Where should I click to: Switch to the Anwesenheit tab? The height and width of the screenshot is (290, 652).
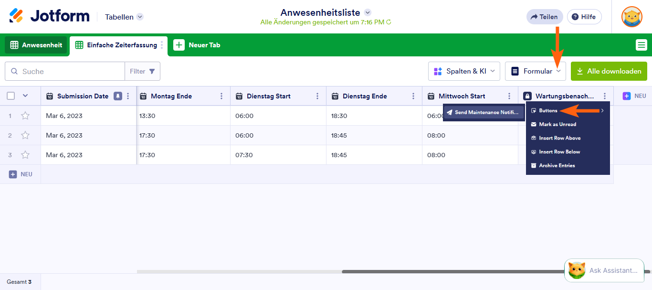point(36,45)
